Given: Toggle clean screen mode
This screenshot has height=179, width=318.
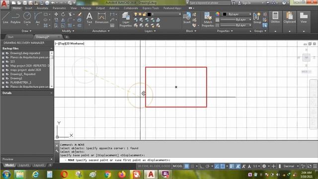Looking at the screenshot, I should tap(309, 166).
